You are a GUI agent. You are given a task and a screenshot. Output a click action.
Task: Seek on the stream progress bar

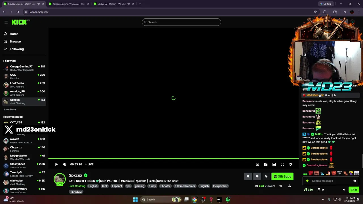(173, 158)
